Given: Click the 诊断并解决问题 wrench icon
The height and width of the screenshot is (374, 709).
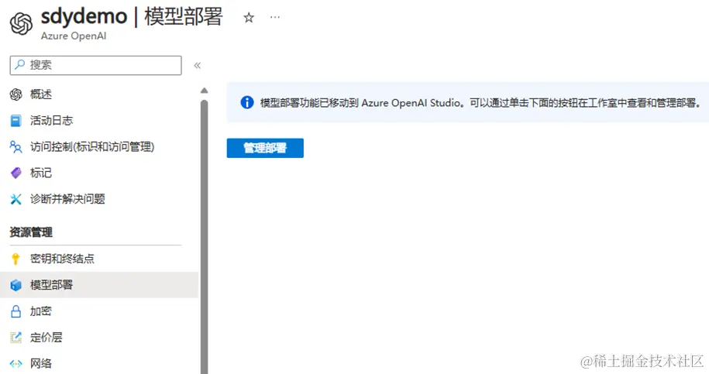Looking at the screenshot, I should [x=15, y=199].
